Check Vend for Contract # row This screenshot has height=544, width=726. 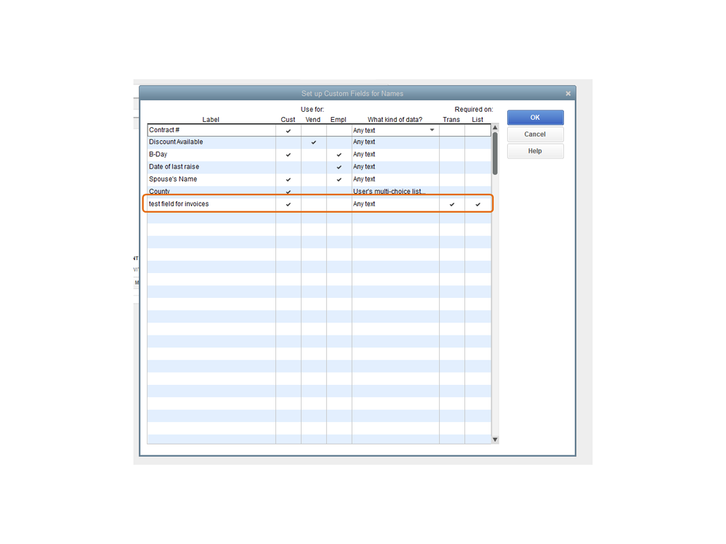point(314,131)
